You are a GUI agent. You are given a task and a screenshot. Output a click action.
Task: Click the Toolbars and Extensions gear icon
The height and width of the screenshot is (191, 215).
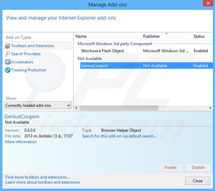[8, 46]
